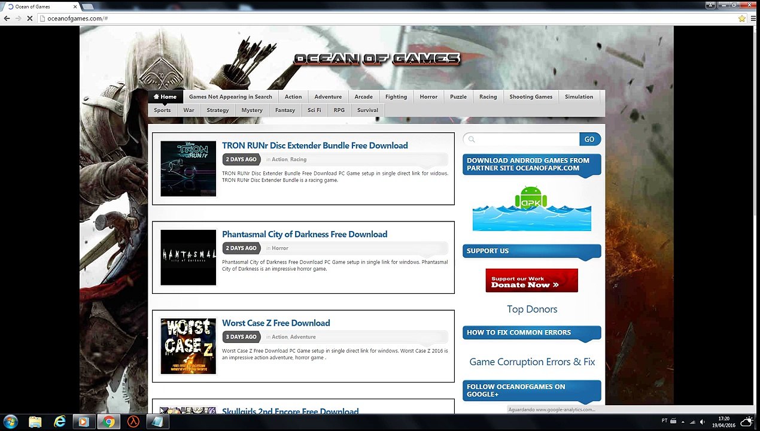
Task: Open the Survival category
Action: [367, 110]
